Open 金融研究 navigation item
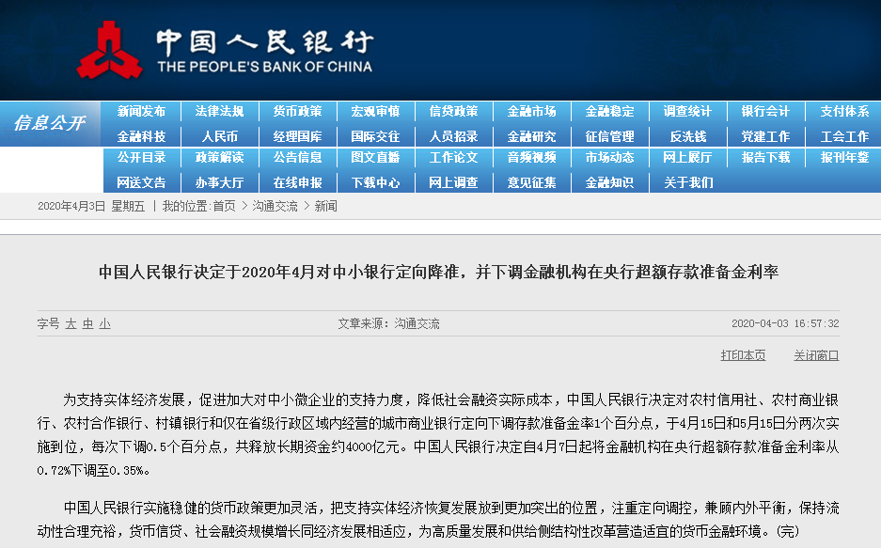Image resolution: width=881 pixels, height=548 pixels. tap(531, 136)
